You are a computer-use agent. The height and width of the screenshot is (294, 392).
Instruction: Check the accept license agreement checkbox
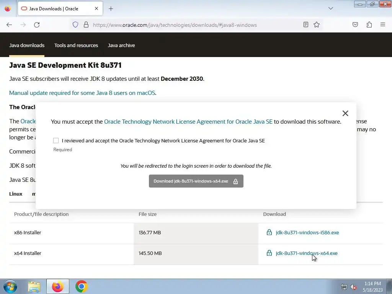[56, 140]
